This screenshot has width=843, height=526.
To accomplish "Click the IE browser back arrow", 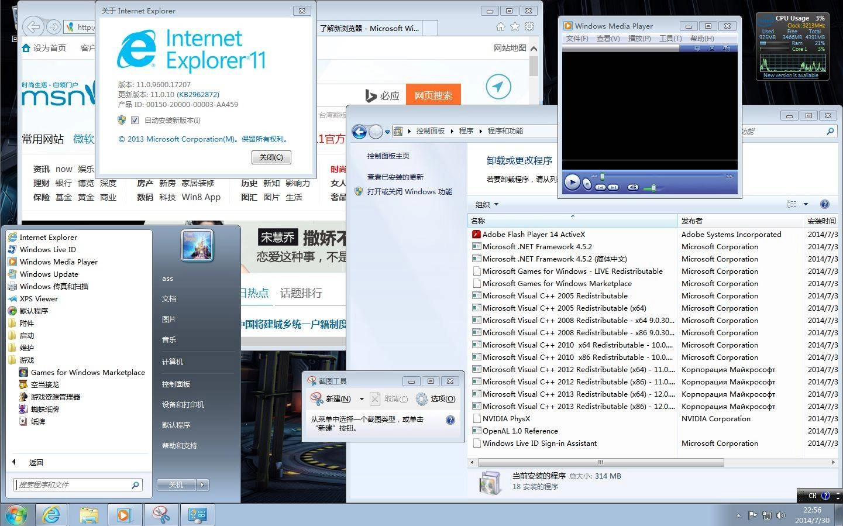I will click(x=34, y=27).
